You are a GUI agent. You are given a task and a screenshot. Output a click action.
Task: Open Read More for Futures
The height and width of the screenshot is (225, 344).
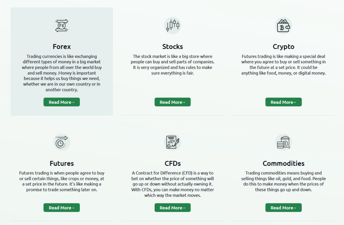tap(61, 208)
